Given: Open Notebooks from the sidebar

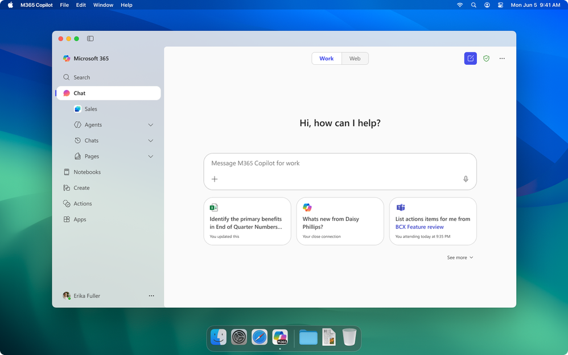Looking at the screenshot, I should 87,172.
